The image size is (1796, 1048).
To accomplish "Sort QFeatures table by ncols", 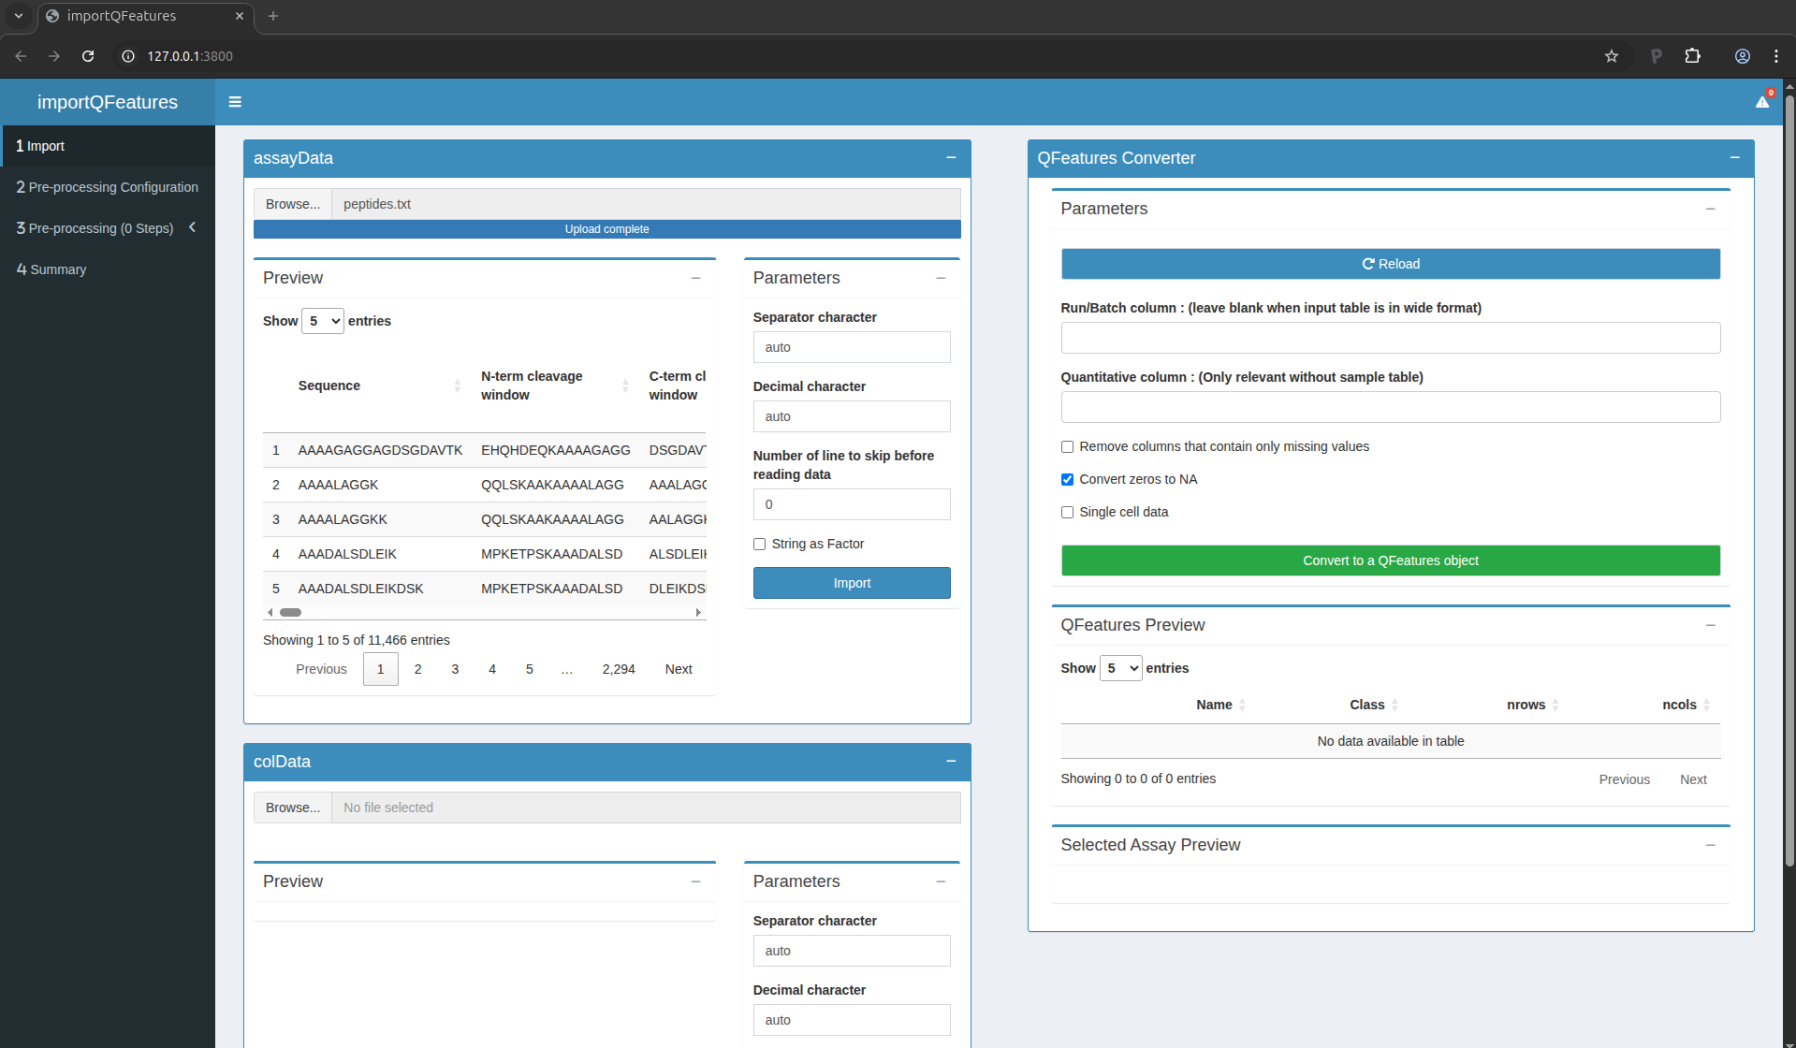I will [x=1686, y=705].
